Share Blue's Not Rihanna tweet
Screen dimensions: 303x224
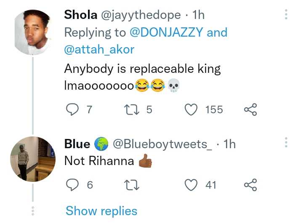250,184
